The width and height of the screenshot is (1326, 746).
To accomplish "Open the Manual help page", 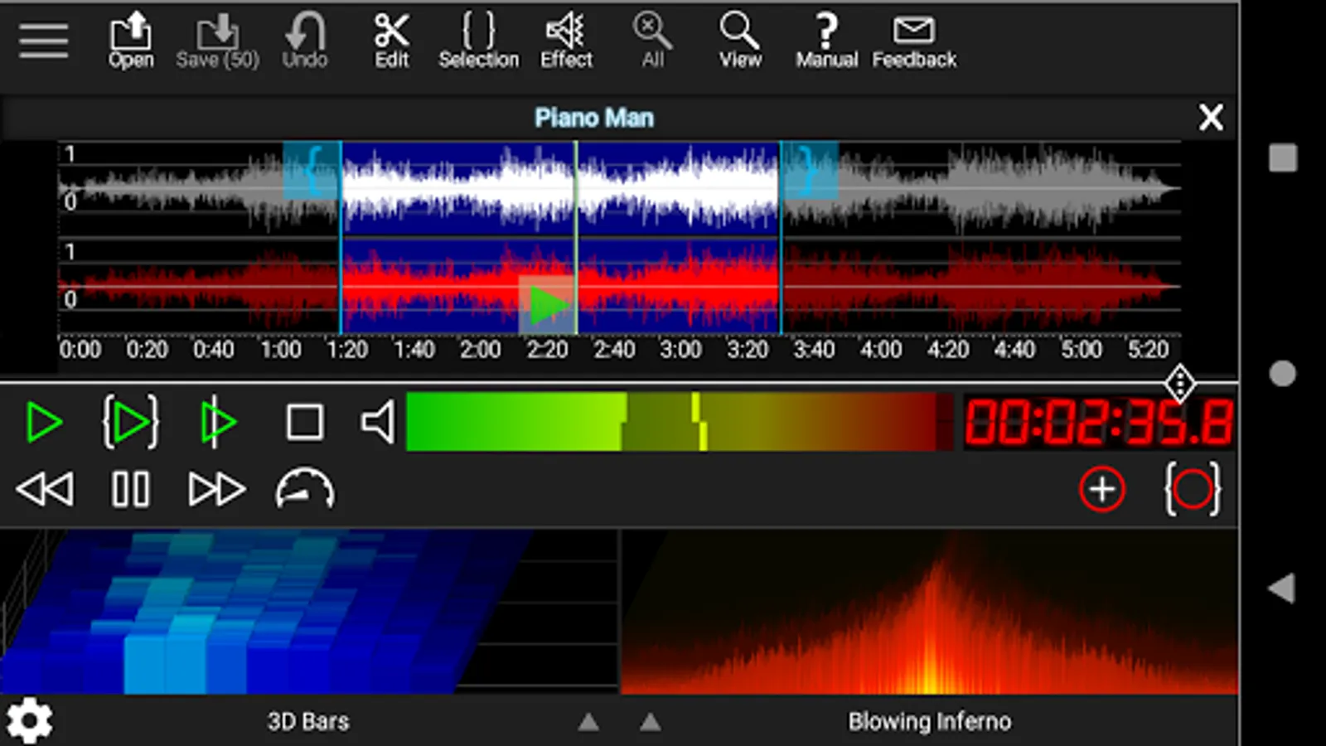I will click(x=826, y=41).
